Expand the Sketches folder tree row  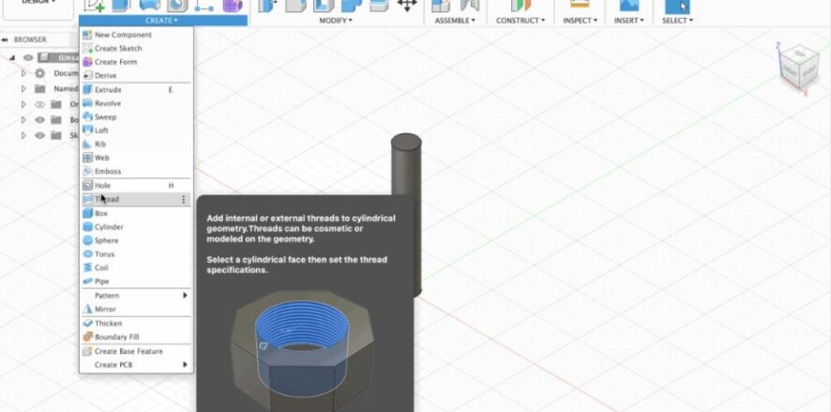[x=23, y=135]
